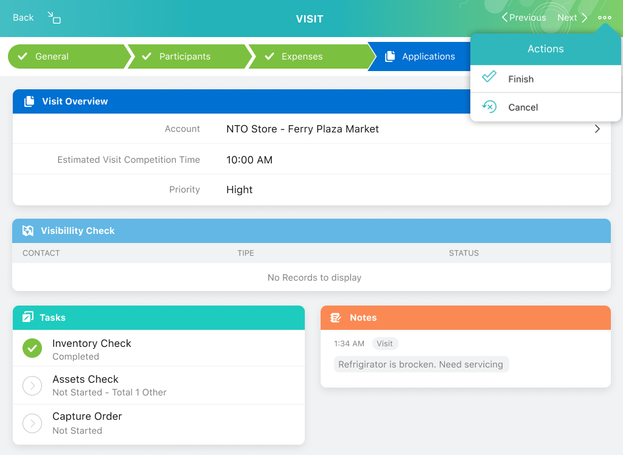Click the Finish checkmark icon

489,78
